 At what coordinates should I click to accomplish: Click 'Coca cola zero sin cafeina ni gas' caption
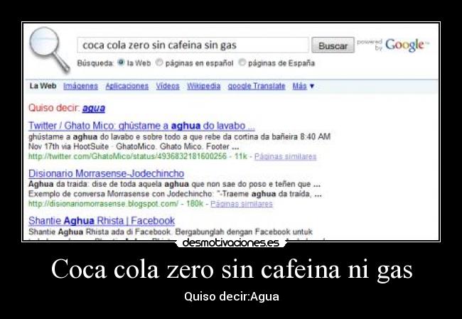pos(232,269)
